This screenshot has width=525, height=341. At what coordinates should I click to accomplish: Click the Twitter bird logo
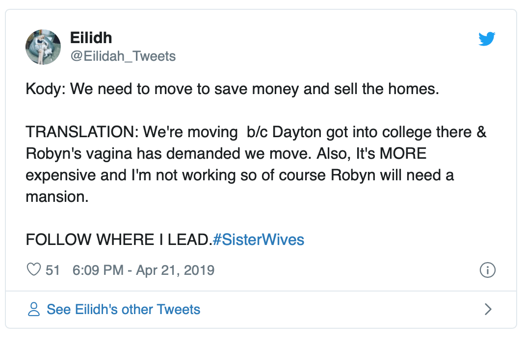[487, 39]
